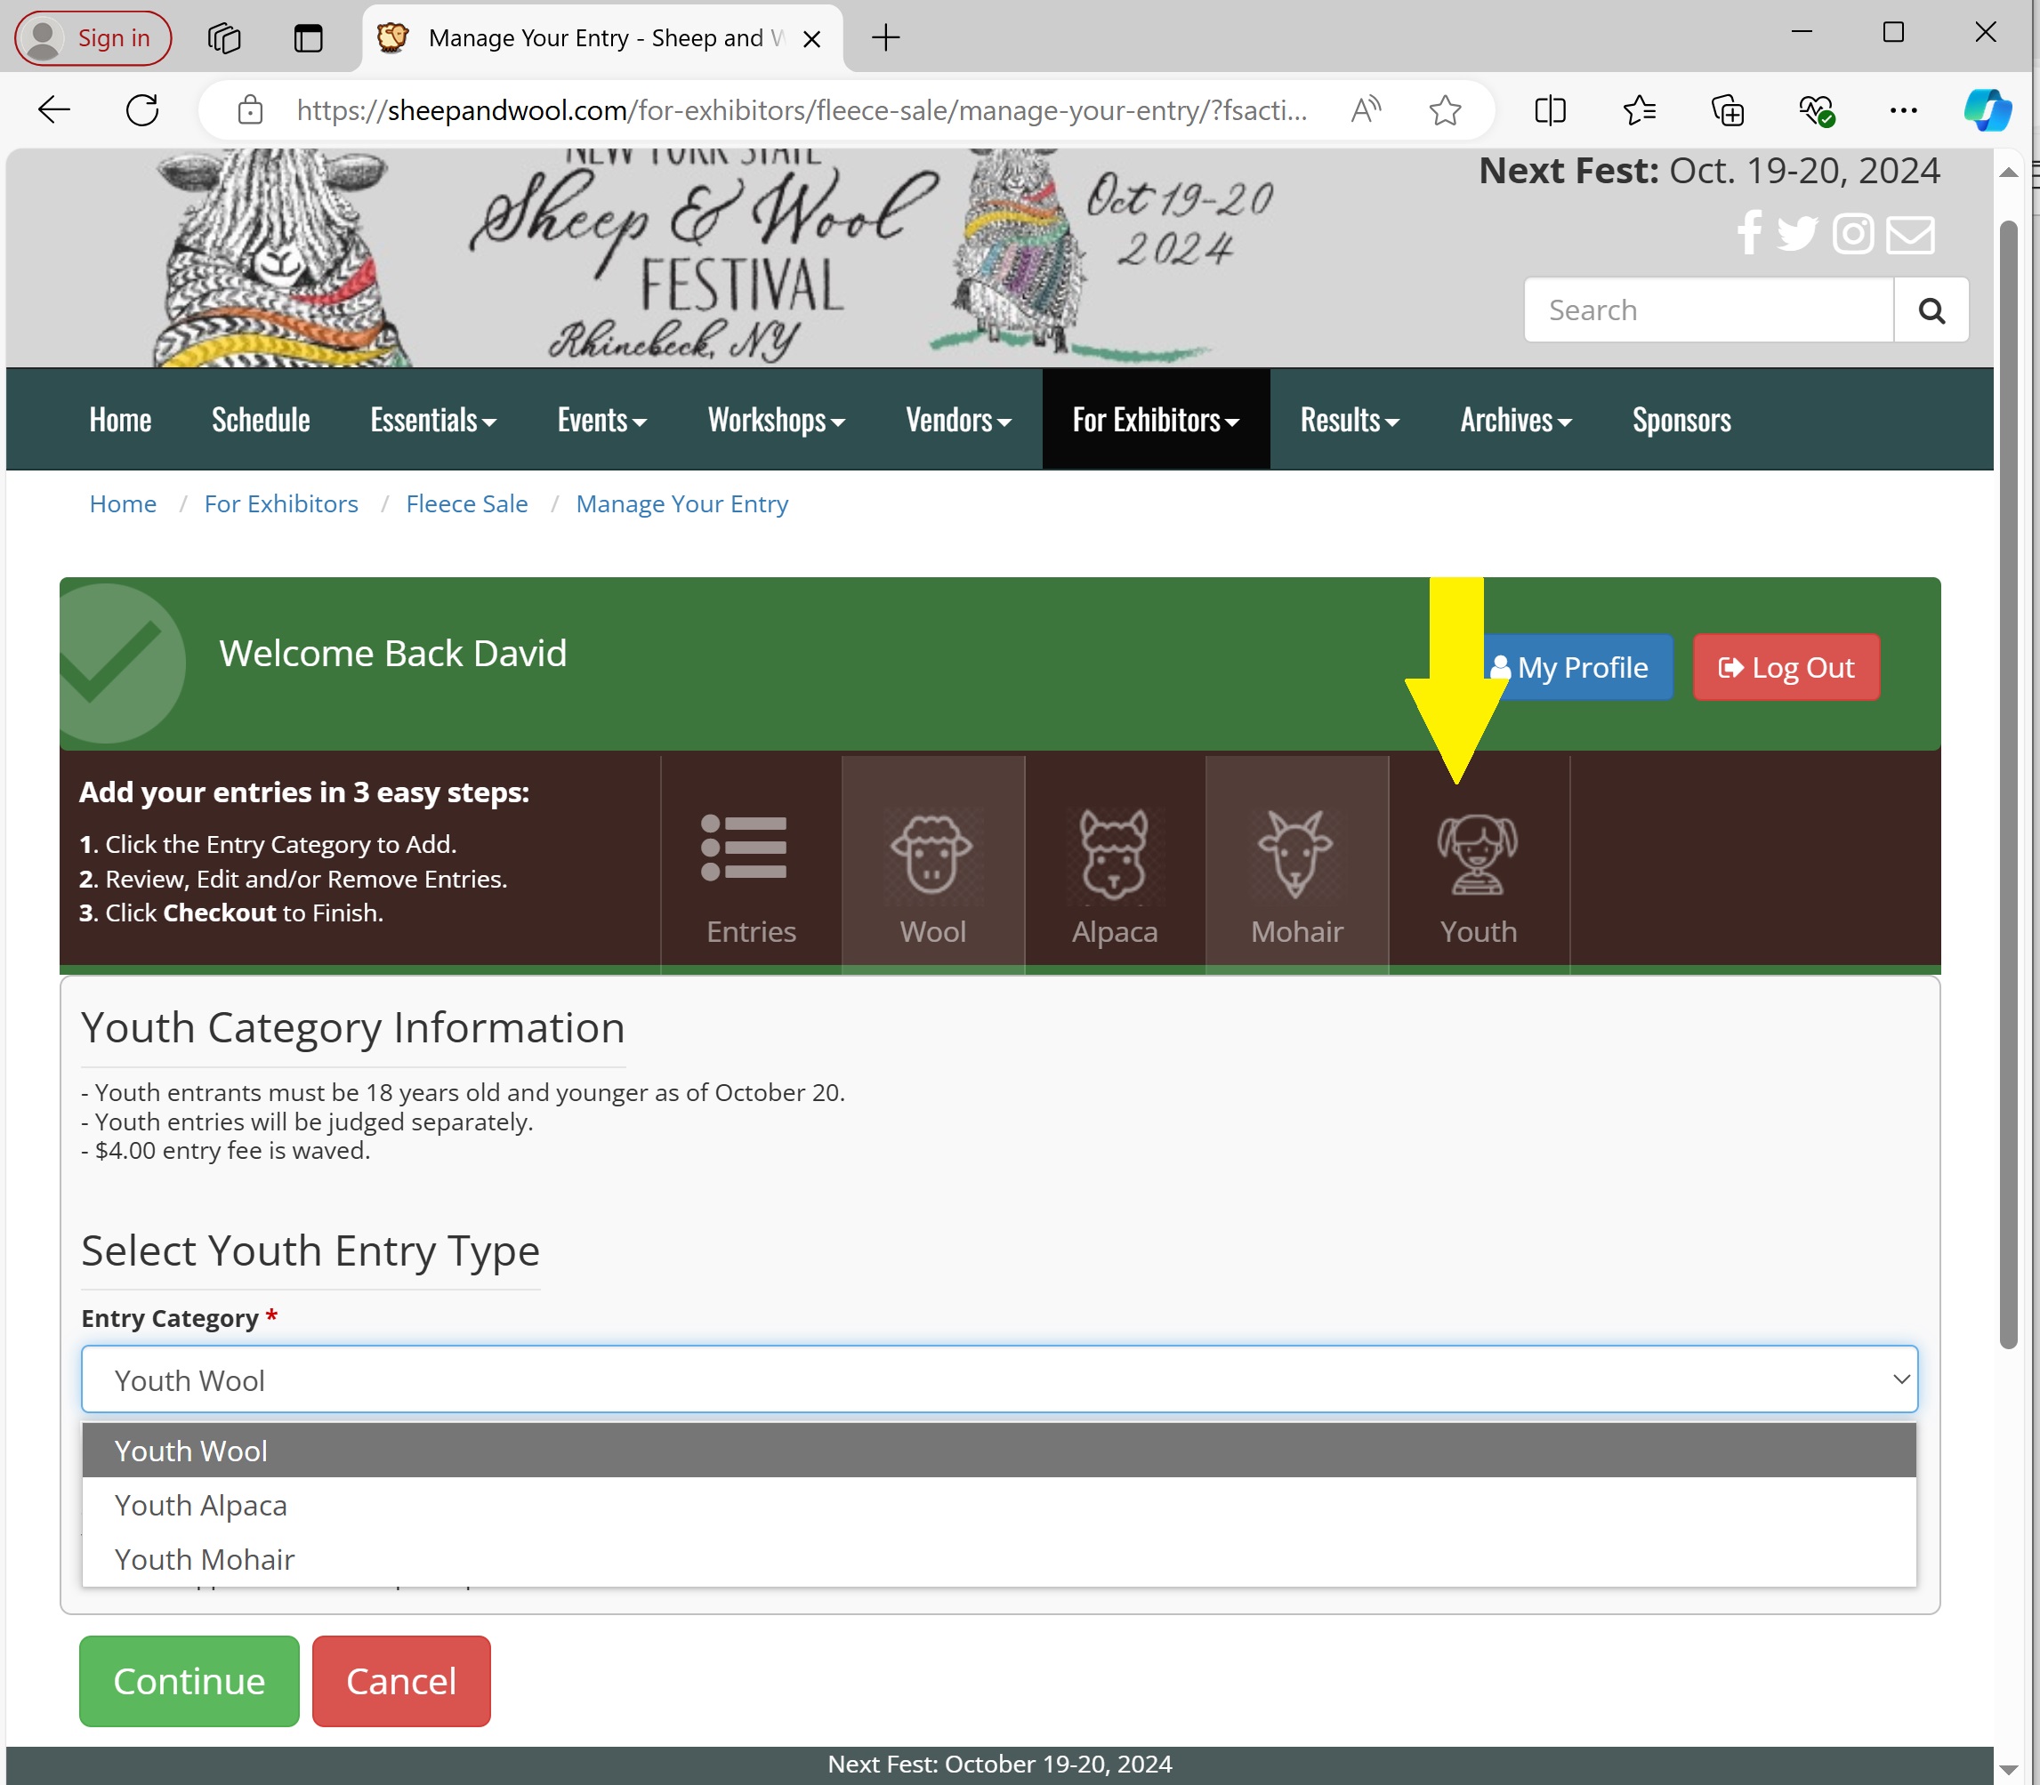Close the Manage Your Entry tab
This screenshot has height=1785, width=2040.
click(812, 39)
